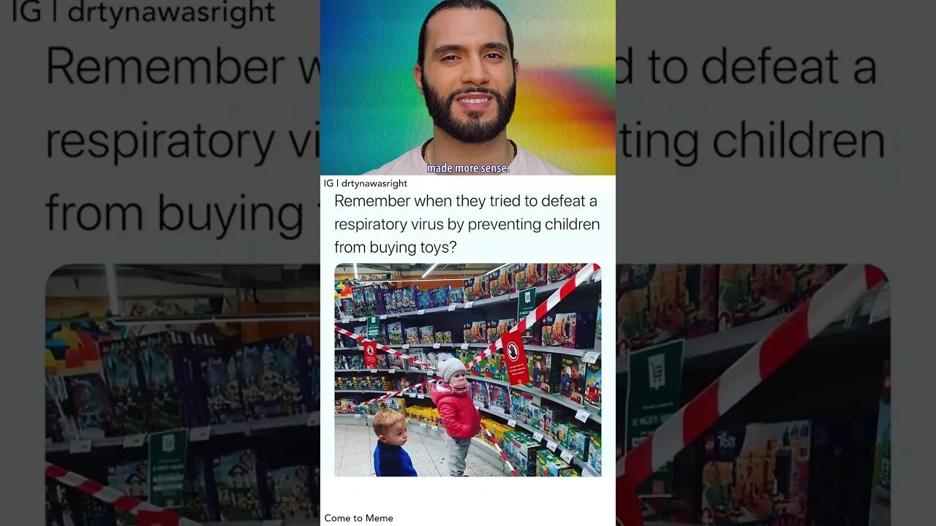Screen dimensions: 936x526
Task: Click the 'made more sense.' subtitle caption
Action: [468, 168]
